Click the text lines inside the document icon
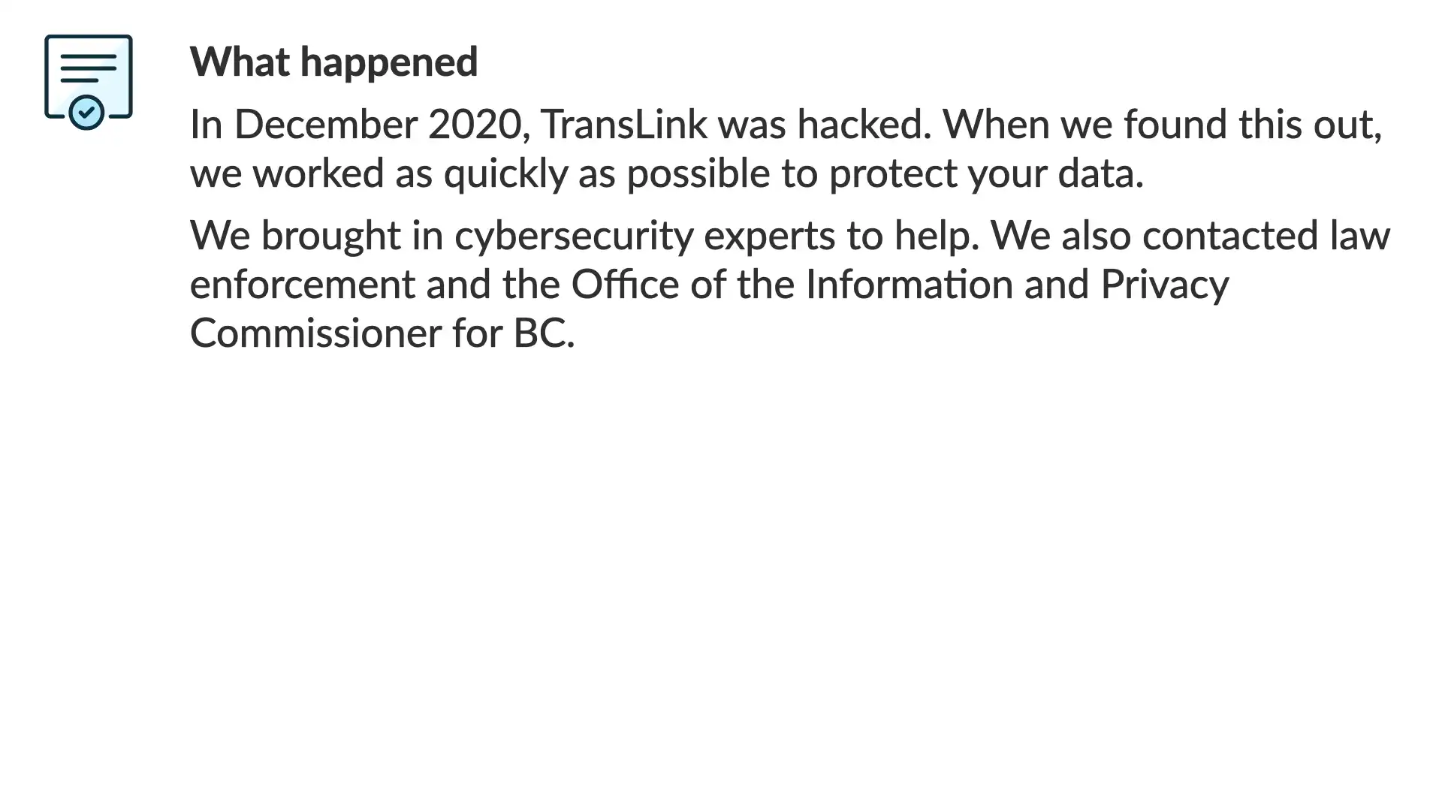Viewport: 1442px width, 811px height. pyautogui.click(x=89, y=68)
